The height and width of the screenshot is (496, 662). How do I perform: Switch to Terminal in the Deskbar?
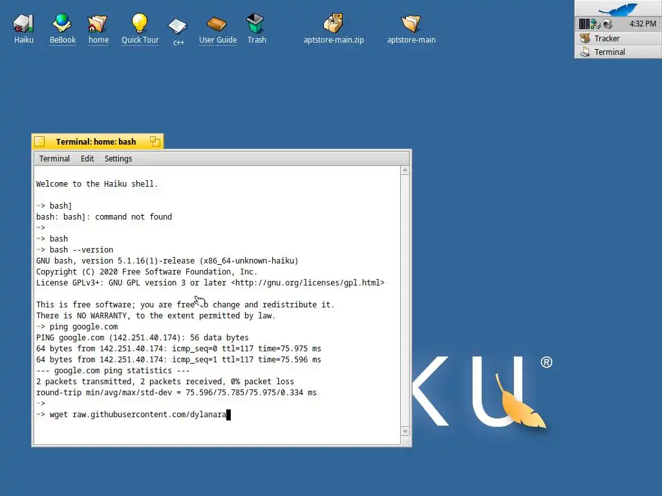point(618,52)
